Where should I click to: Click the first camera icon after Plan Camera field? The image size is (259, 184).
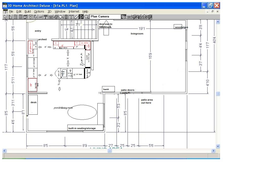coord(124,17)
